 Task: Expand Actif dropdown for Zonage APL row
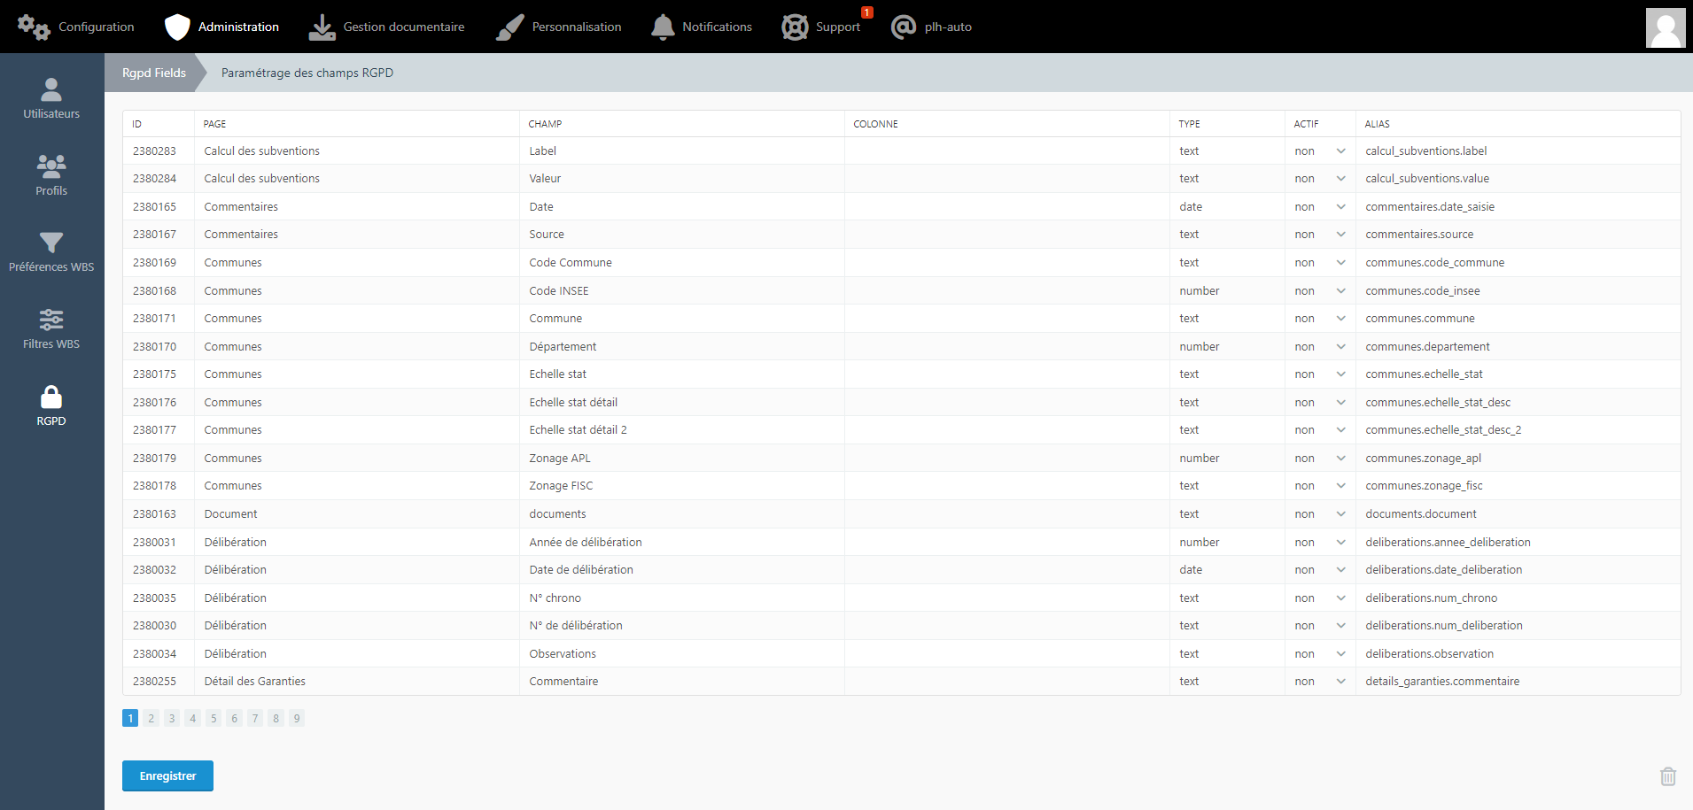tap(1319, 459)
